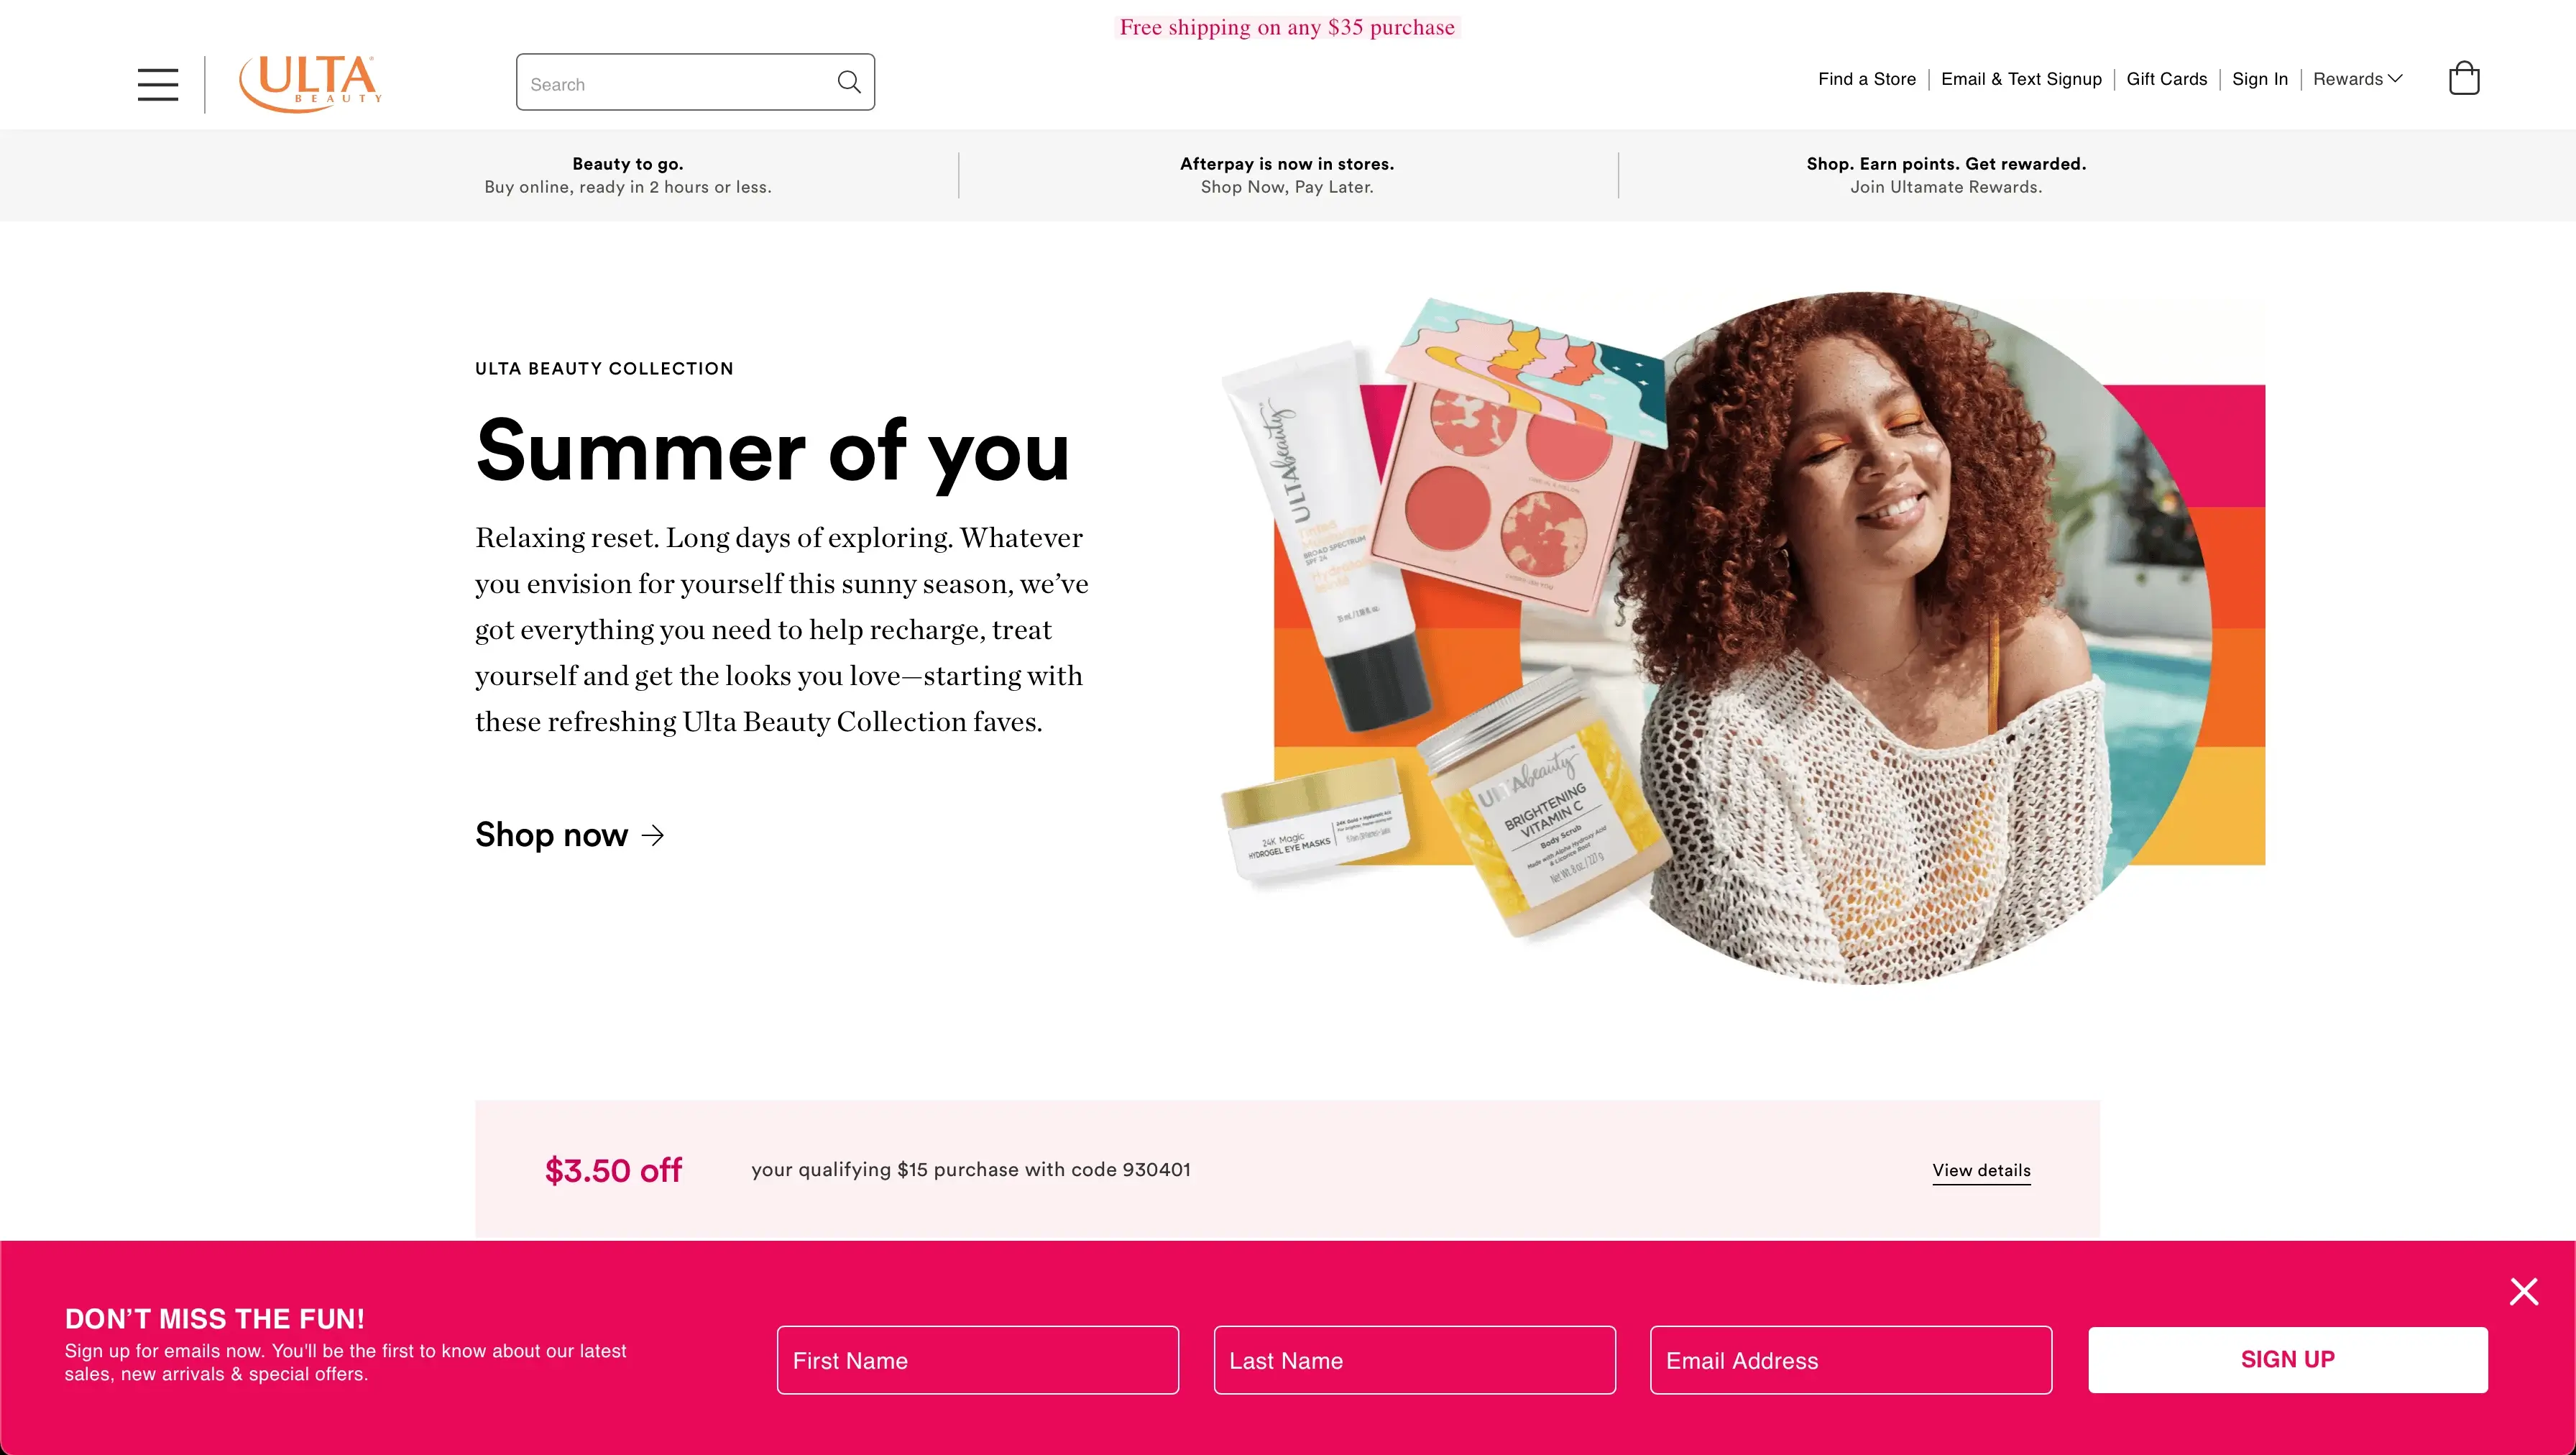Open the Beauty to go promo
The width and height of the screenshot is (2576, 1455).
628,175
